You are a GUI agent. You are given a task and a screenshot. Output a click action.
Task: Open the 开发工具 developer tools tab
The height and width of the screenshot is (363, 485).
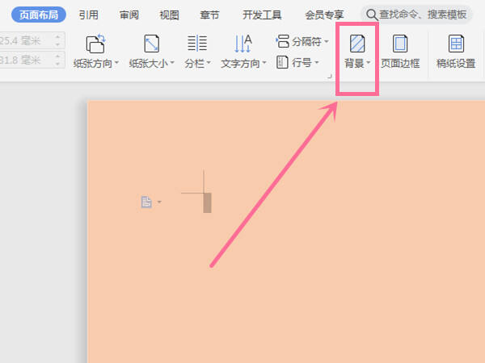coord(262,15)
